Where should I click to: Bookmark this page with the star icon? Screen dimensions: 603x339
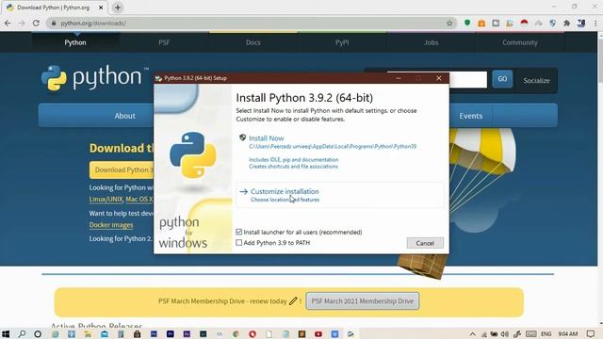(x=449, y=23)
